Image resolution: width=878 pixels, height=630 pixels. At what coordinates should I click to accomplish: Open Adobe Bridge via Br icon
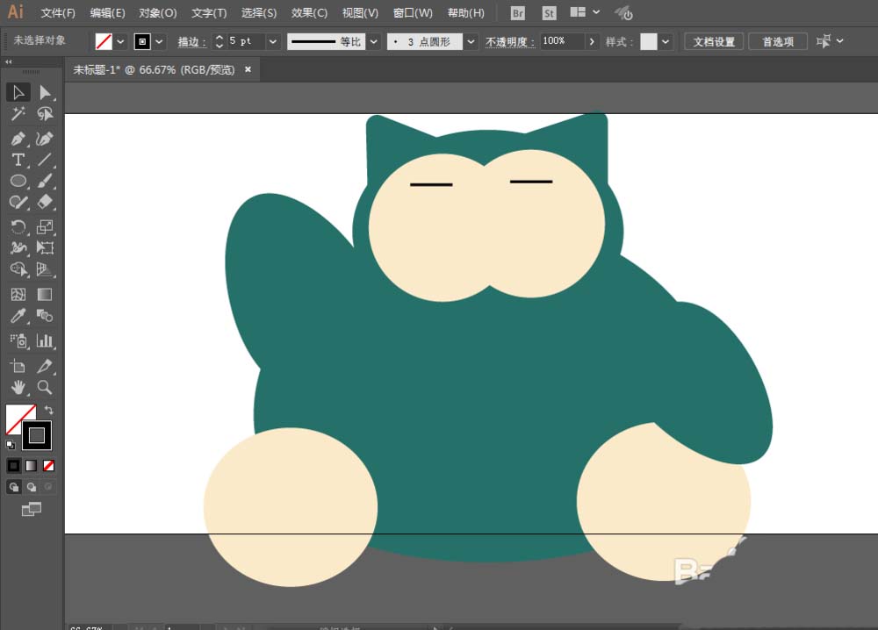click(518, 13)
